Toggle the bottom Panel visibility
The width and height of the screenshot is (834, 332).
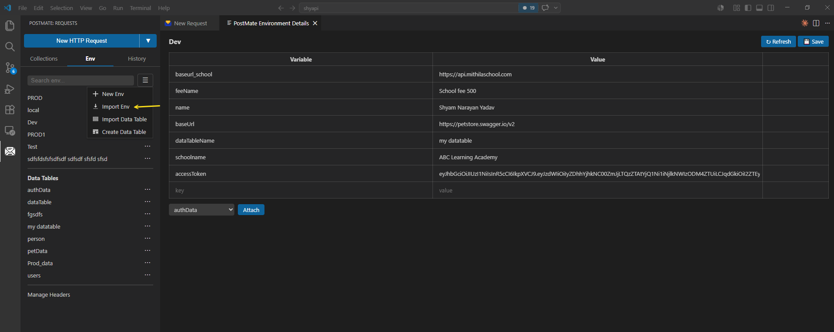point(759,8)
